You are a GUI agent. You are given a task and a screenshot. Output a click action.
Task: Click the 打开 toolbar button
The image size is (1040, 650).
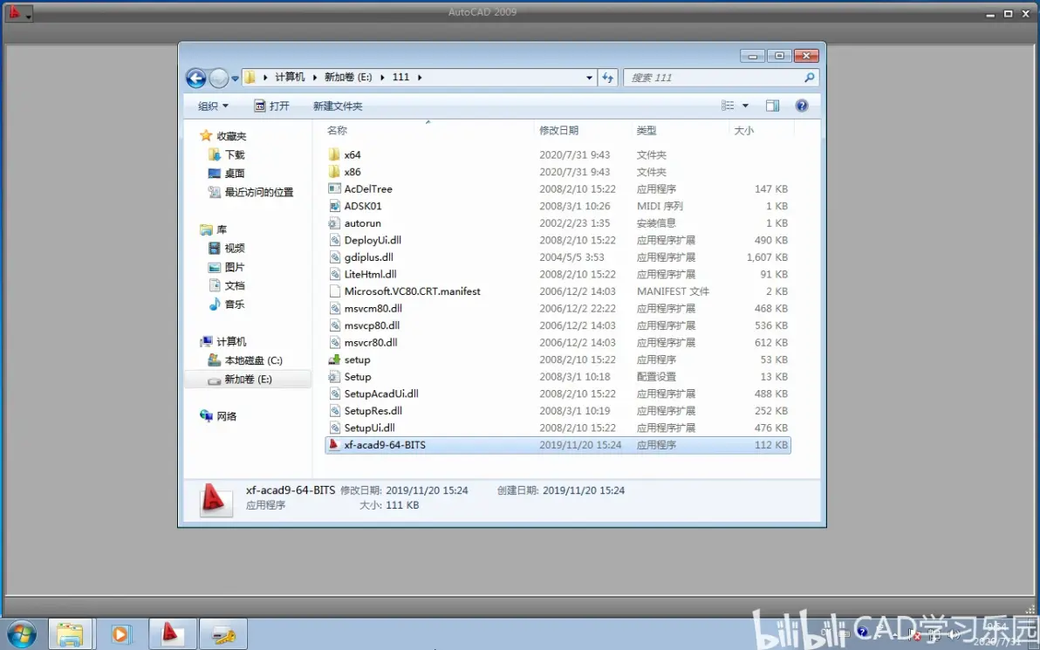click(x=272, y=106)
